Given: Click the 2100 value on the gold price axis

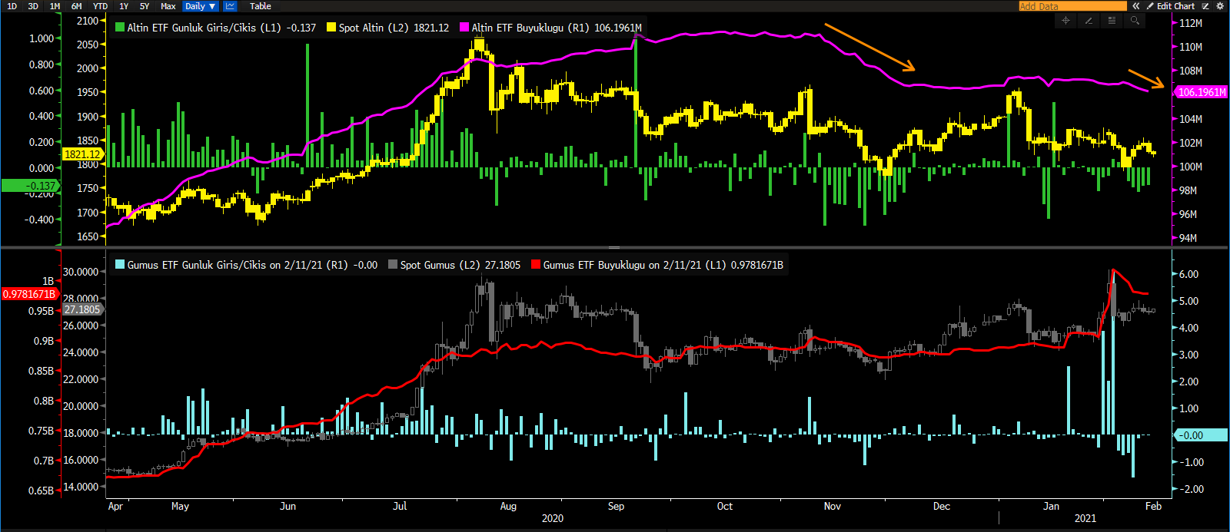Looking at the screenshot, I should coord(88,21).
